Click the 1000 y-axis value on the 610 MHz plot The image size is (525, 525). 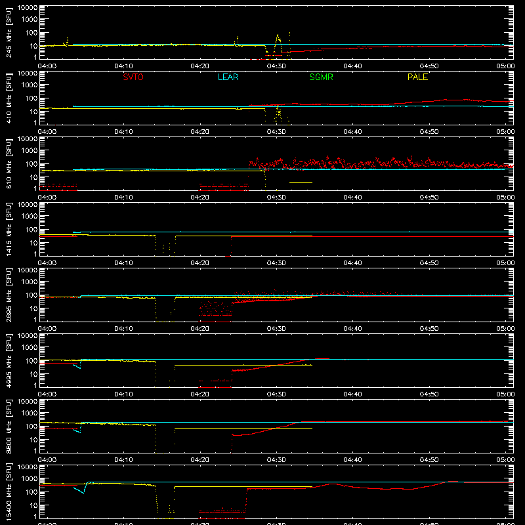point(30,151)
